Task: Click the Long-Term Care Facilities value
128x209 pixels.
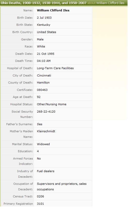Action: [x=55, y=68]
